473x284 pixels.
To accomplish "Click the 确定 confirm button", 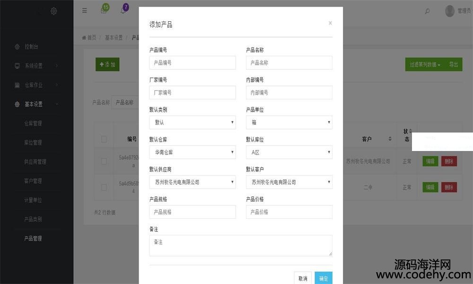I will [x=324, y=278].
